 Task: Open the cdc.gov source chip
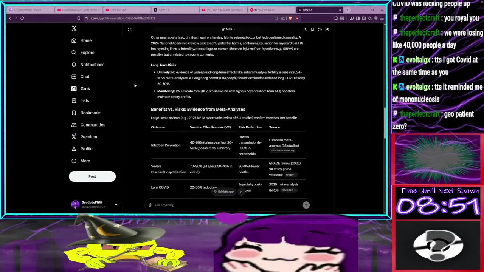click(x=290, y=175)
